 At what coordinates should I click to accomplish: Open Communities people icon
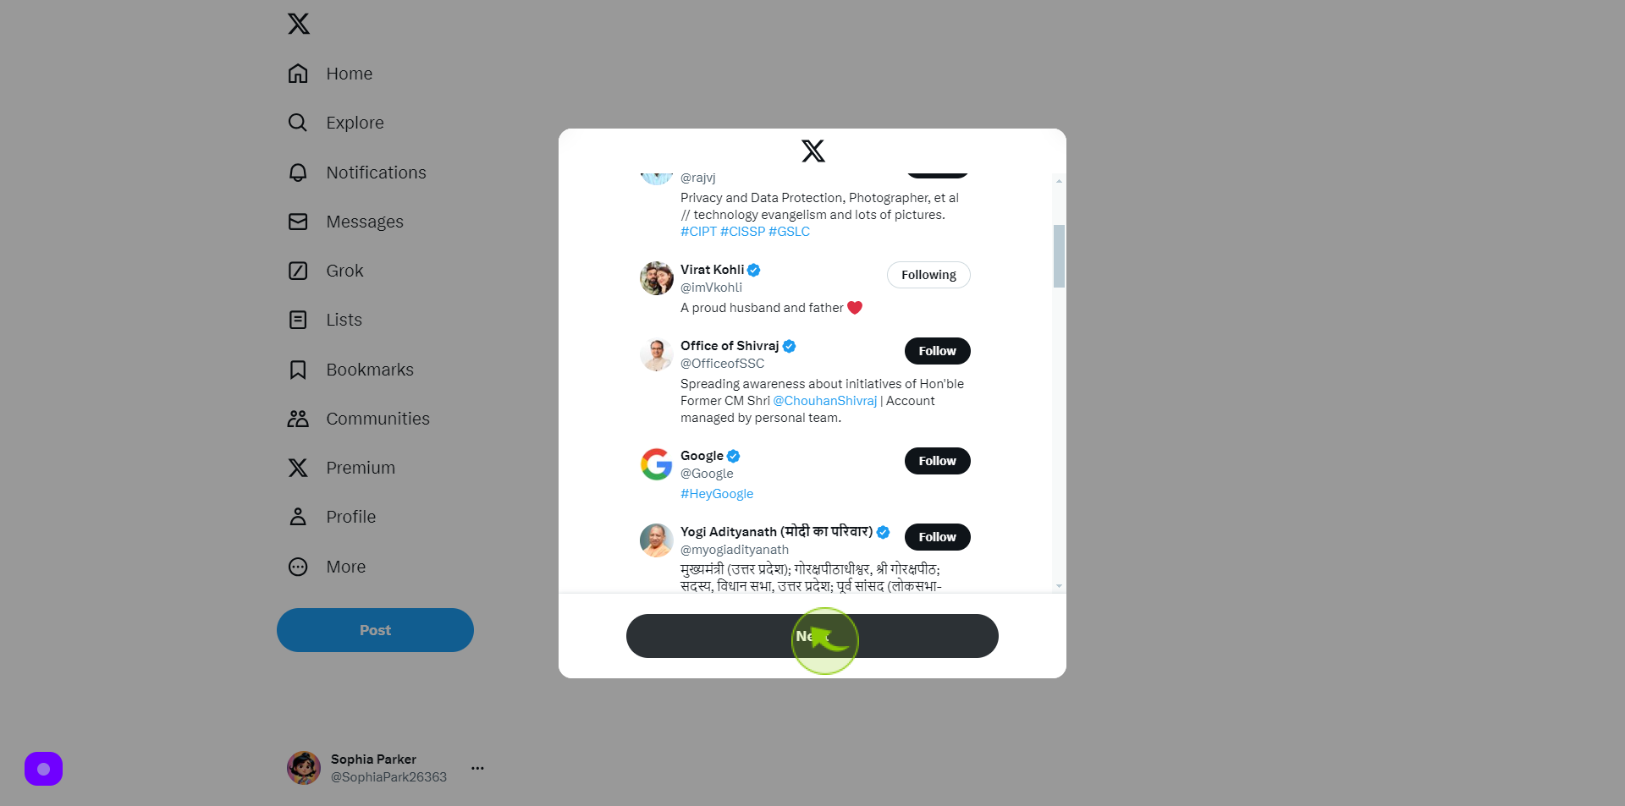298,419
